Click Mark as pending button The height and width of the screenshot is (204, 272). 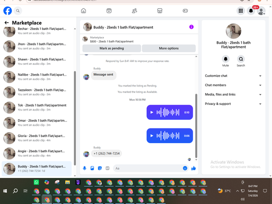tap(112, 48)
